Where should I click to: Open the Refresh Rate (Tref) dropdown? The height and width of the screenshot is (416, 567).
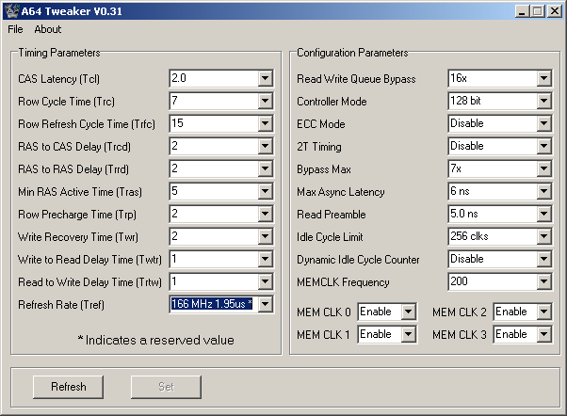265,304
